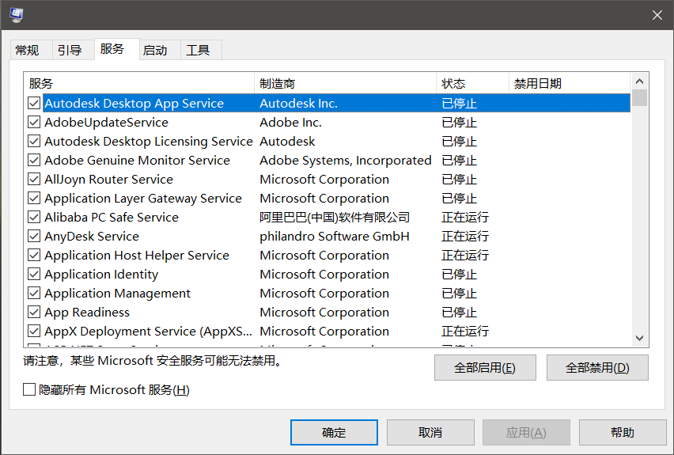Click manufacturer Adobe Inc.
The width and height of the screenshot is (674, 455).
[290, 122]
